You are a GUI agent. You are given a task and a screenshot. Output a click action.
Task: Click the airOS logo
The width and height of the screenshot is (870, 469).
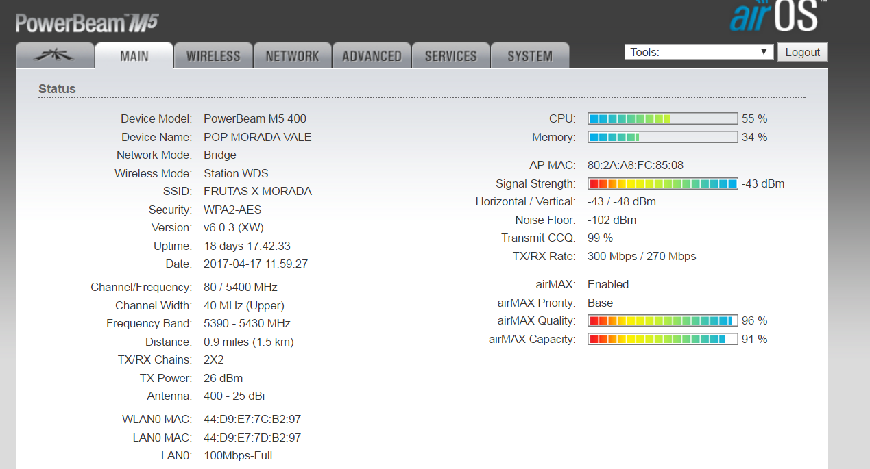tap(778, 16)
